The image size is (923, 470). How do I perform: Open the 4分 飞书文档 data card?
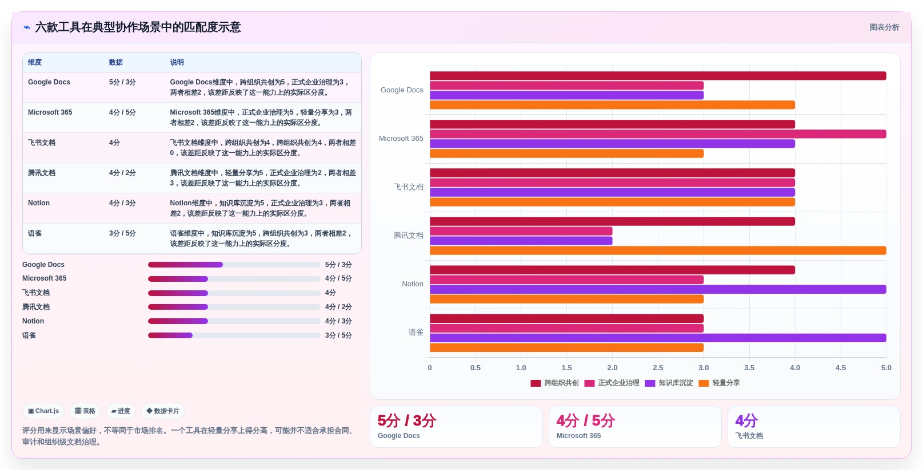(x=814, y=427)
